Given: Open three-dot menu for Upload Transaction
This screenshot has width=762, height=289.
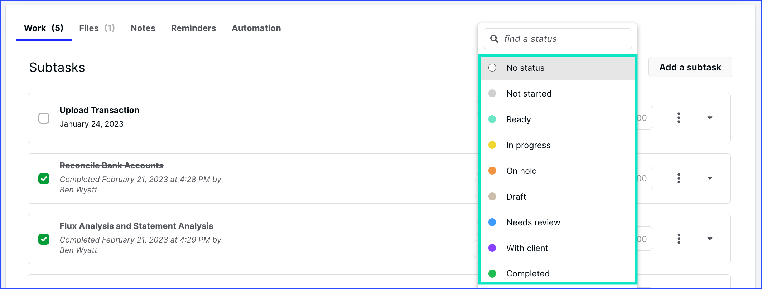Looking at the screenshot, I should pos(679,118).
